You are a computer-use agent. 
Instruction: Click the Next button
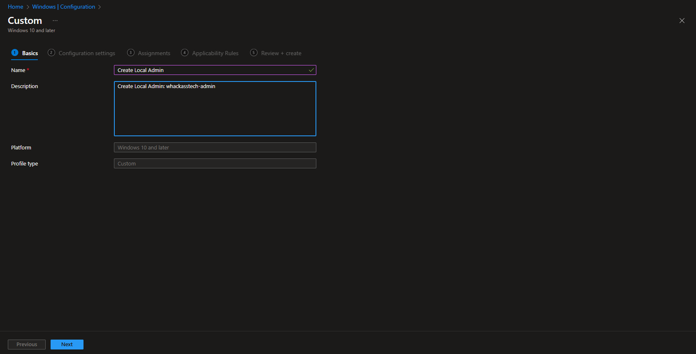tap(67, 345)
